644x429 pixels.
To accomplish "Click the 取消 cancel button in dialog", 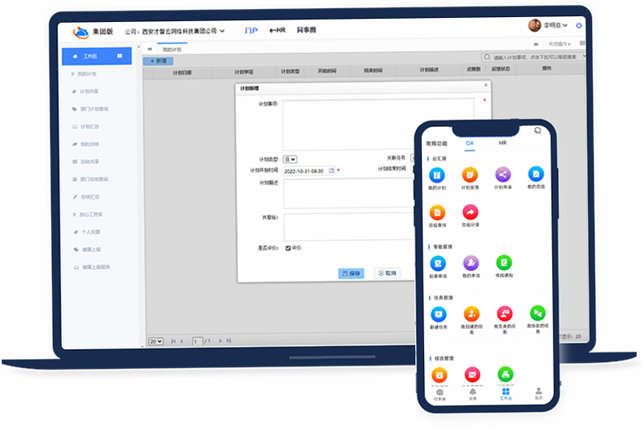I will (388, 273).
